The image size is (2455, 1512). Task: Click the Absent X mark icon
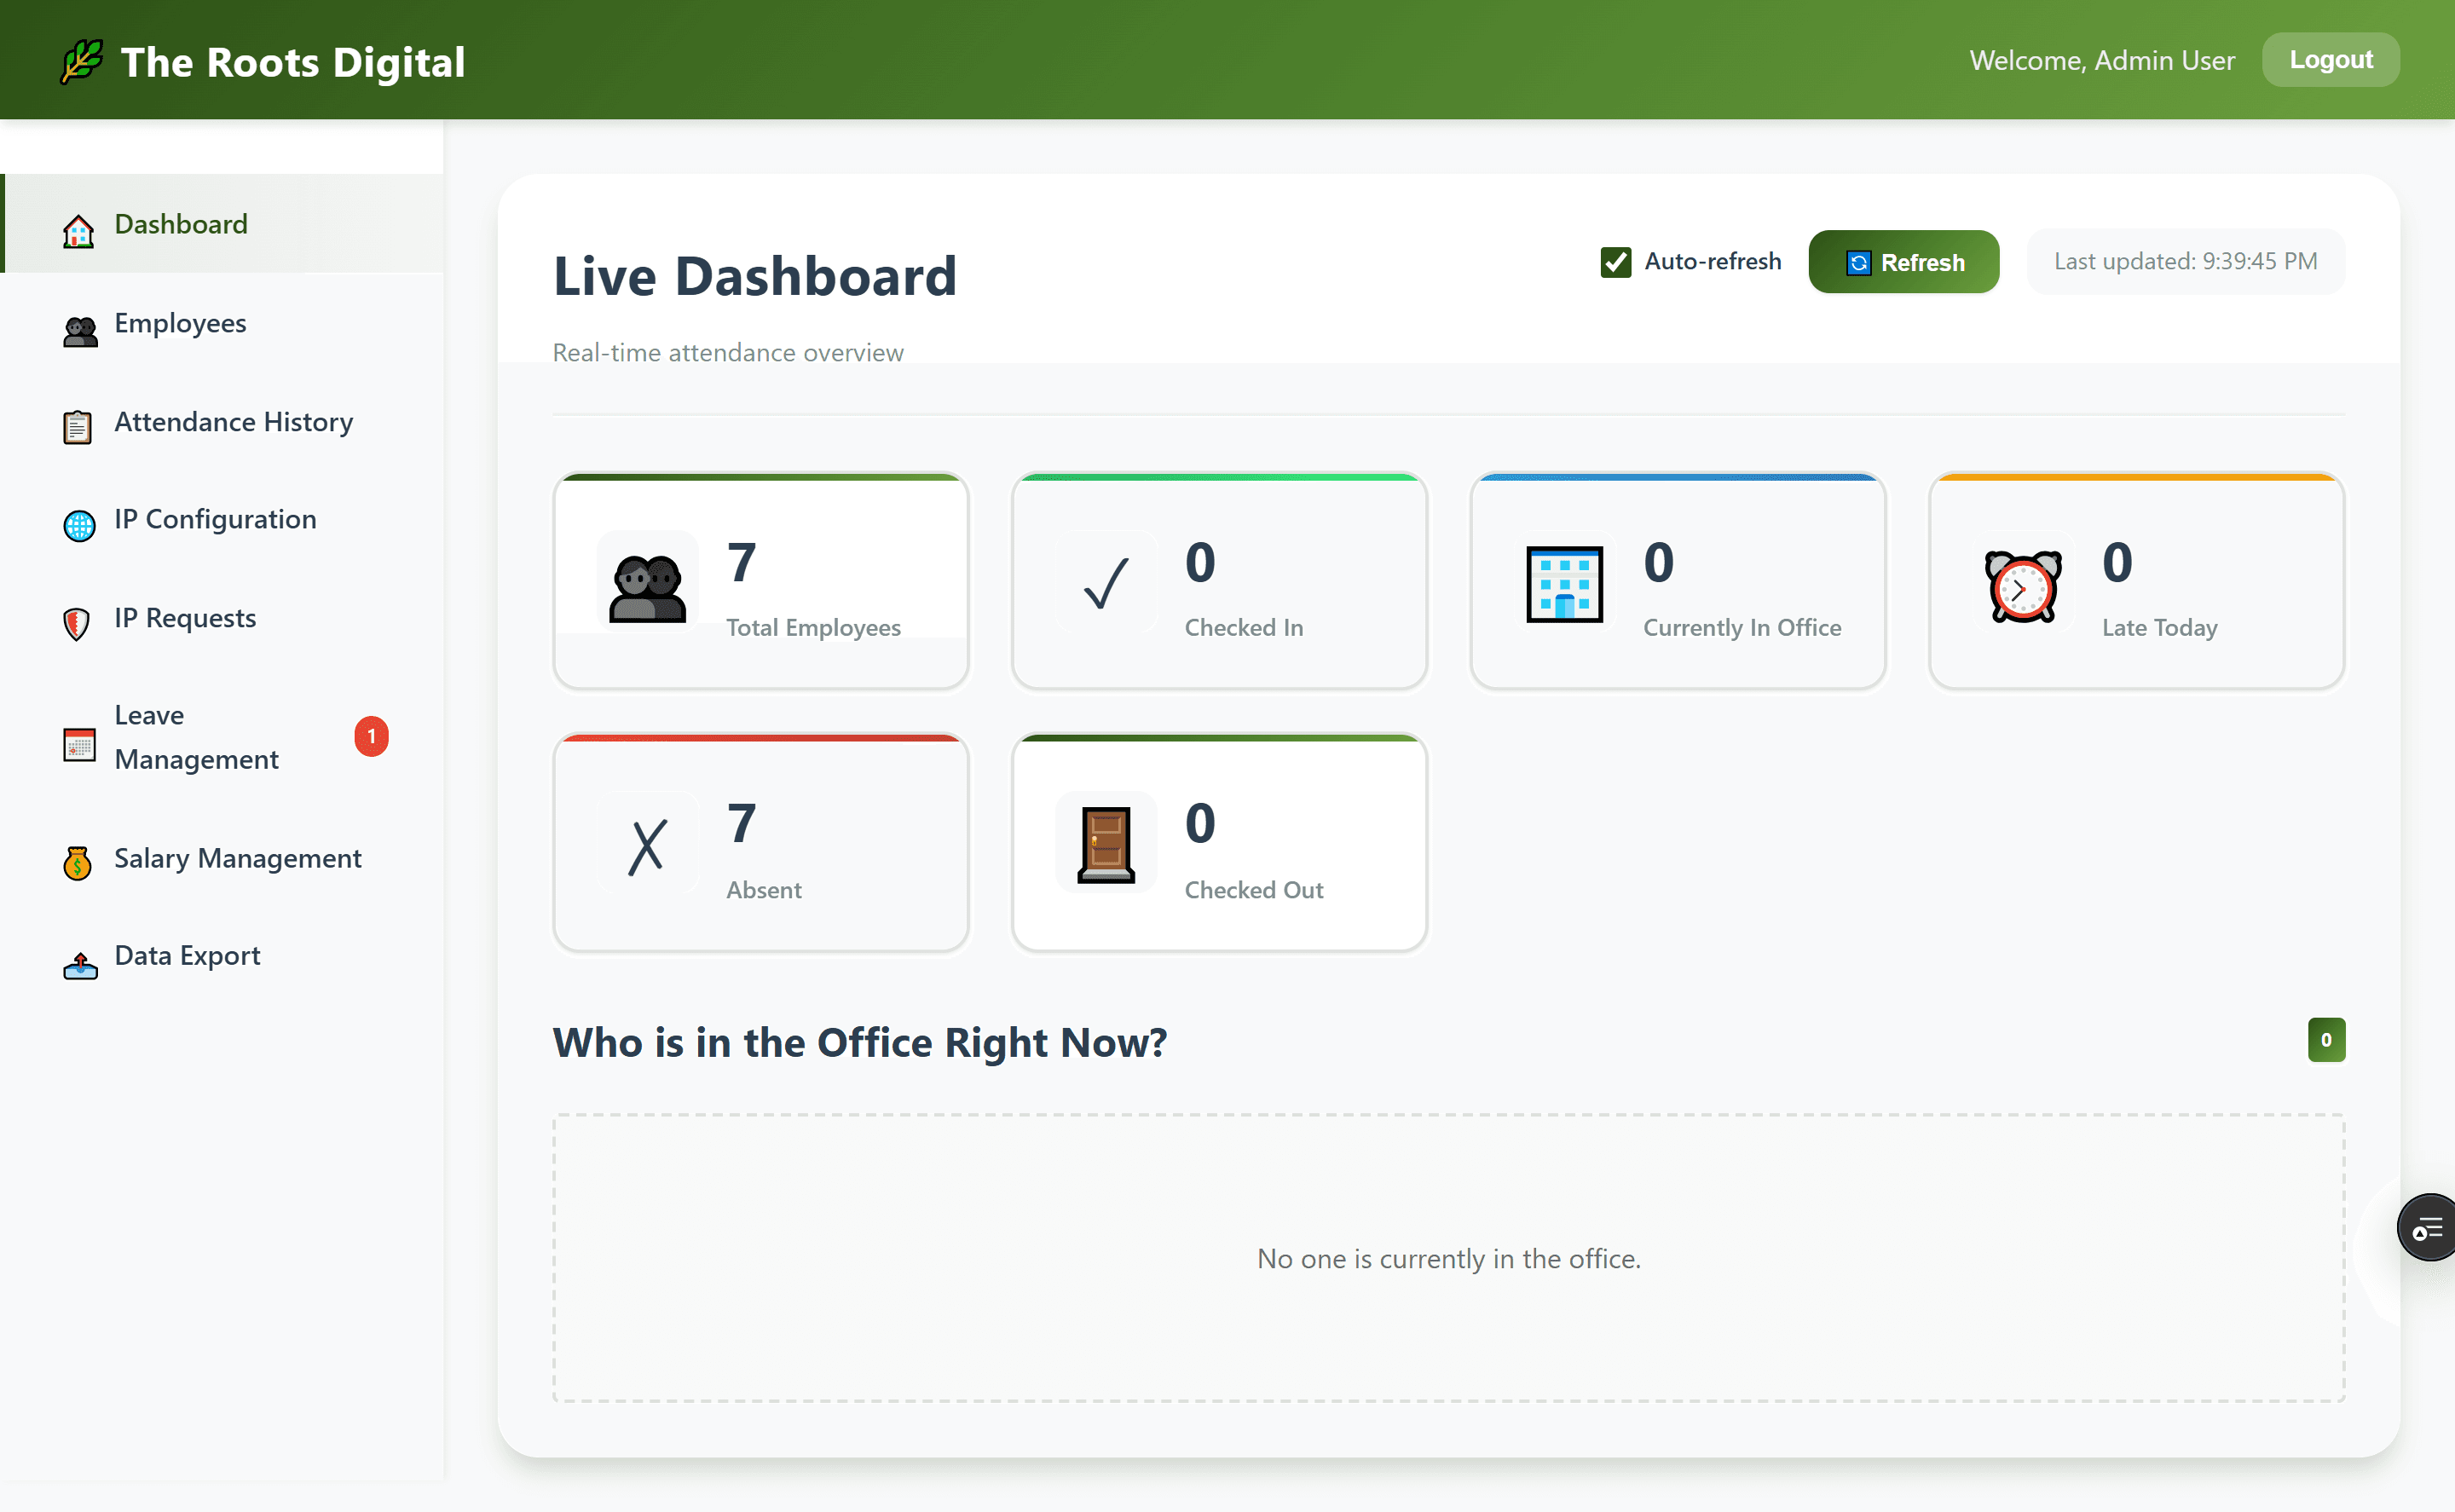(x=647, y=847)
